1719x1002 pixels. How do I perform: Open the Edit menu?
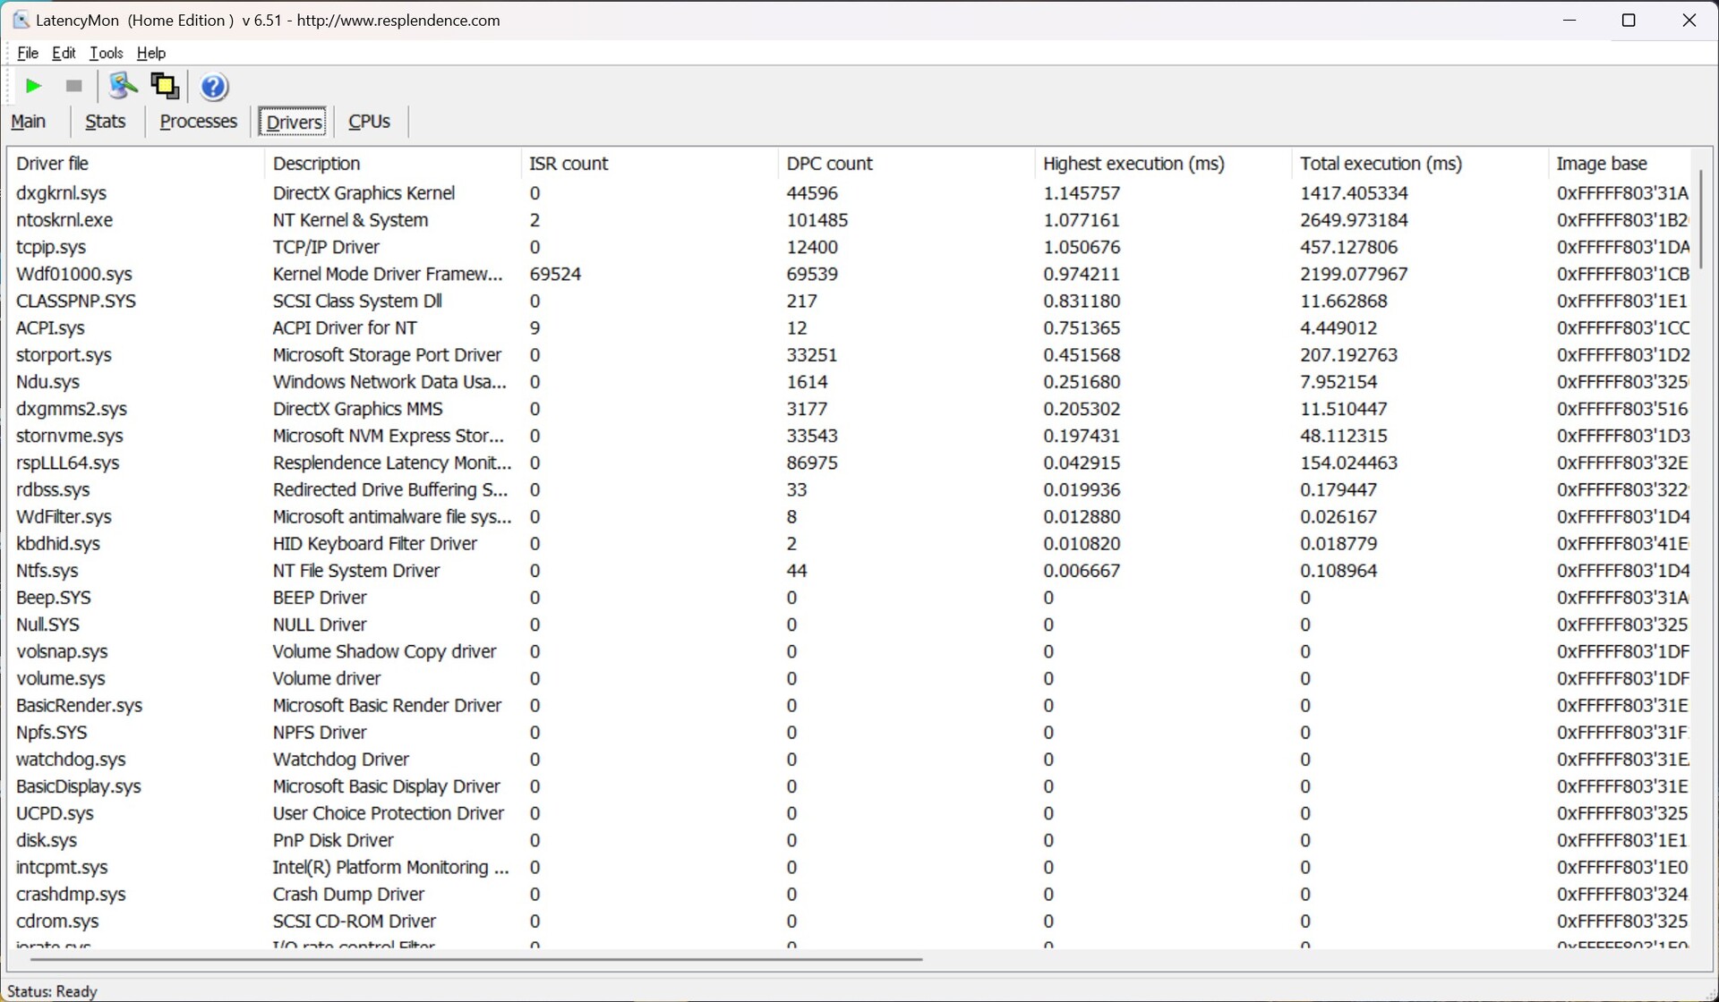tap(64, 53)
